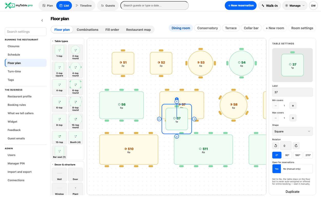Rotate table counter-clockwise
321x200 pixels.
pos(276,146)
